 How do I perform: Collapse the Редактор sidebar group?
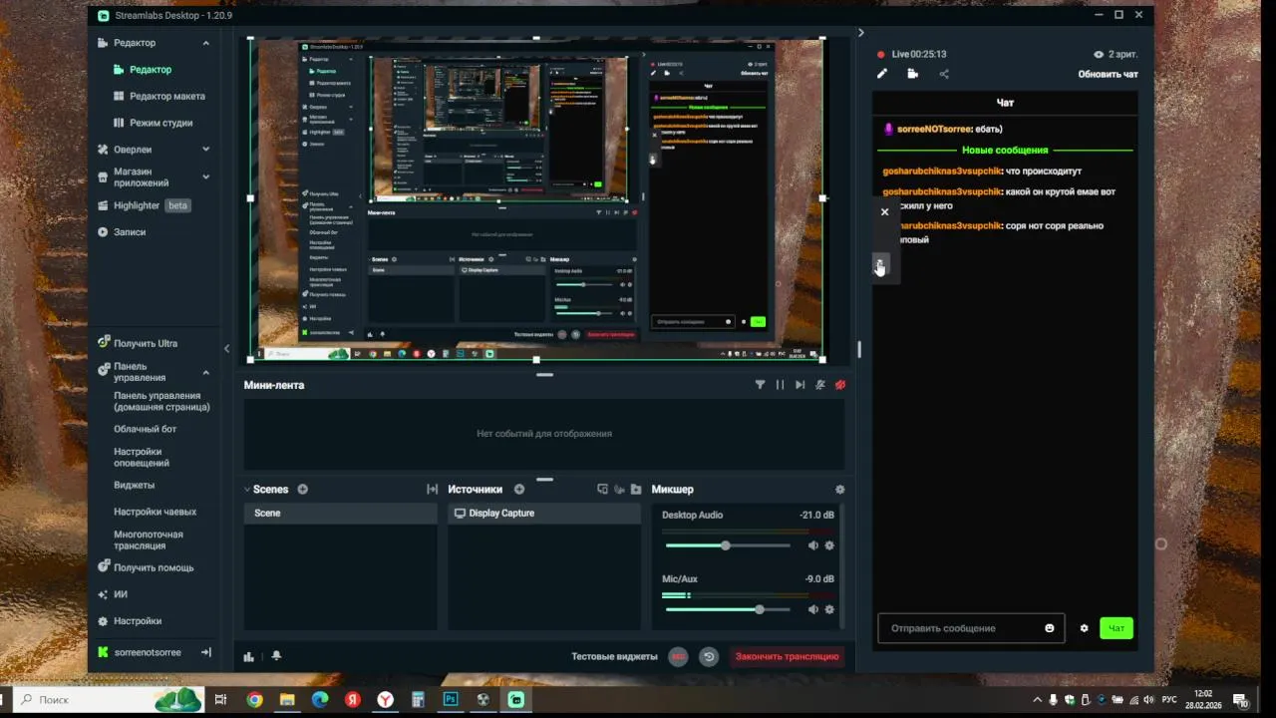(206, 43)
